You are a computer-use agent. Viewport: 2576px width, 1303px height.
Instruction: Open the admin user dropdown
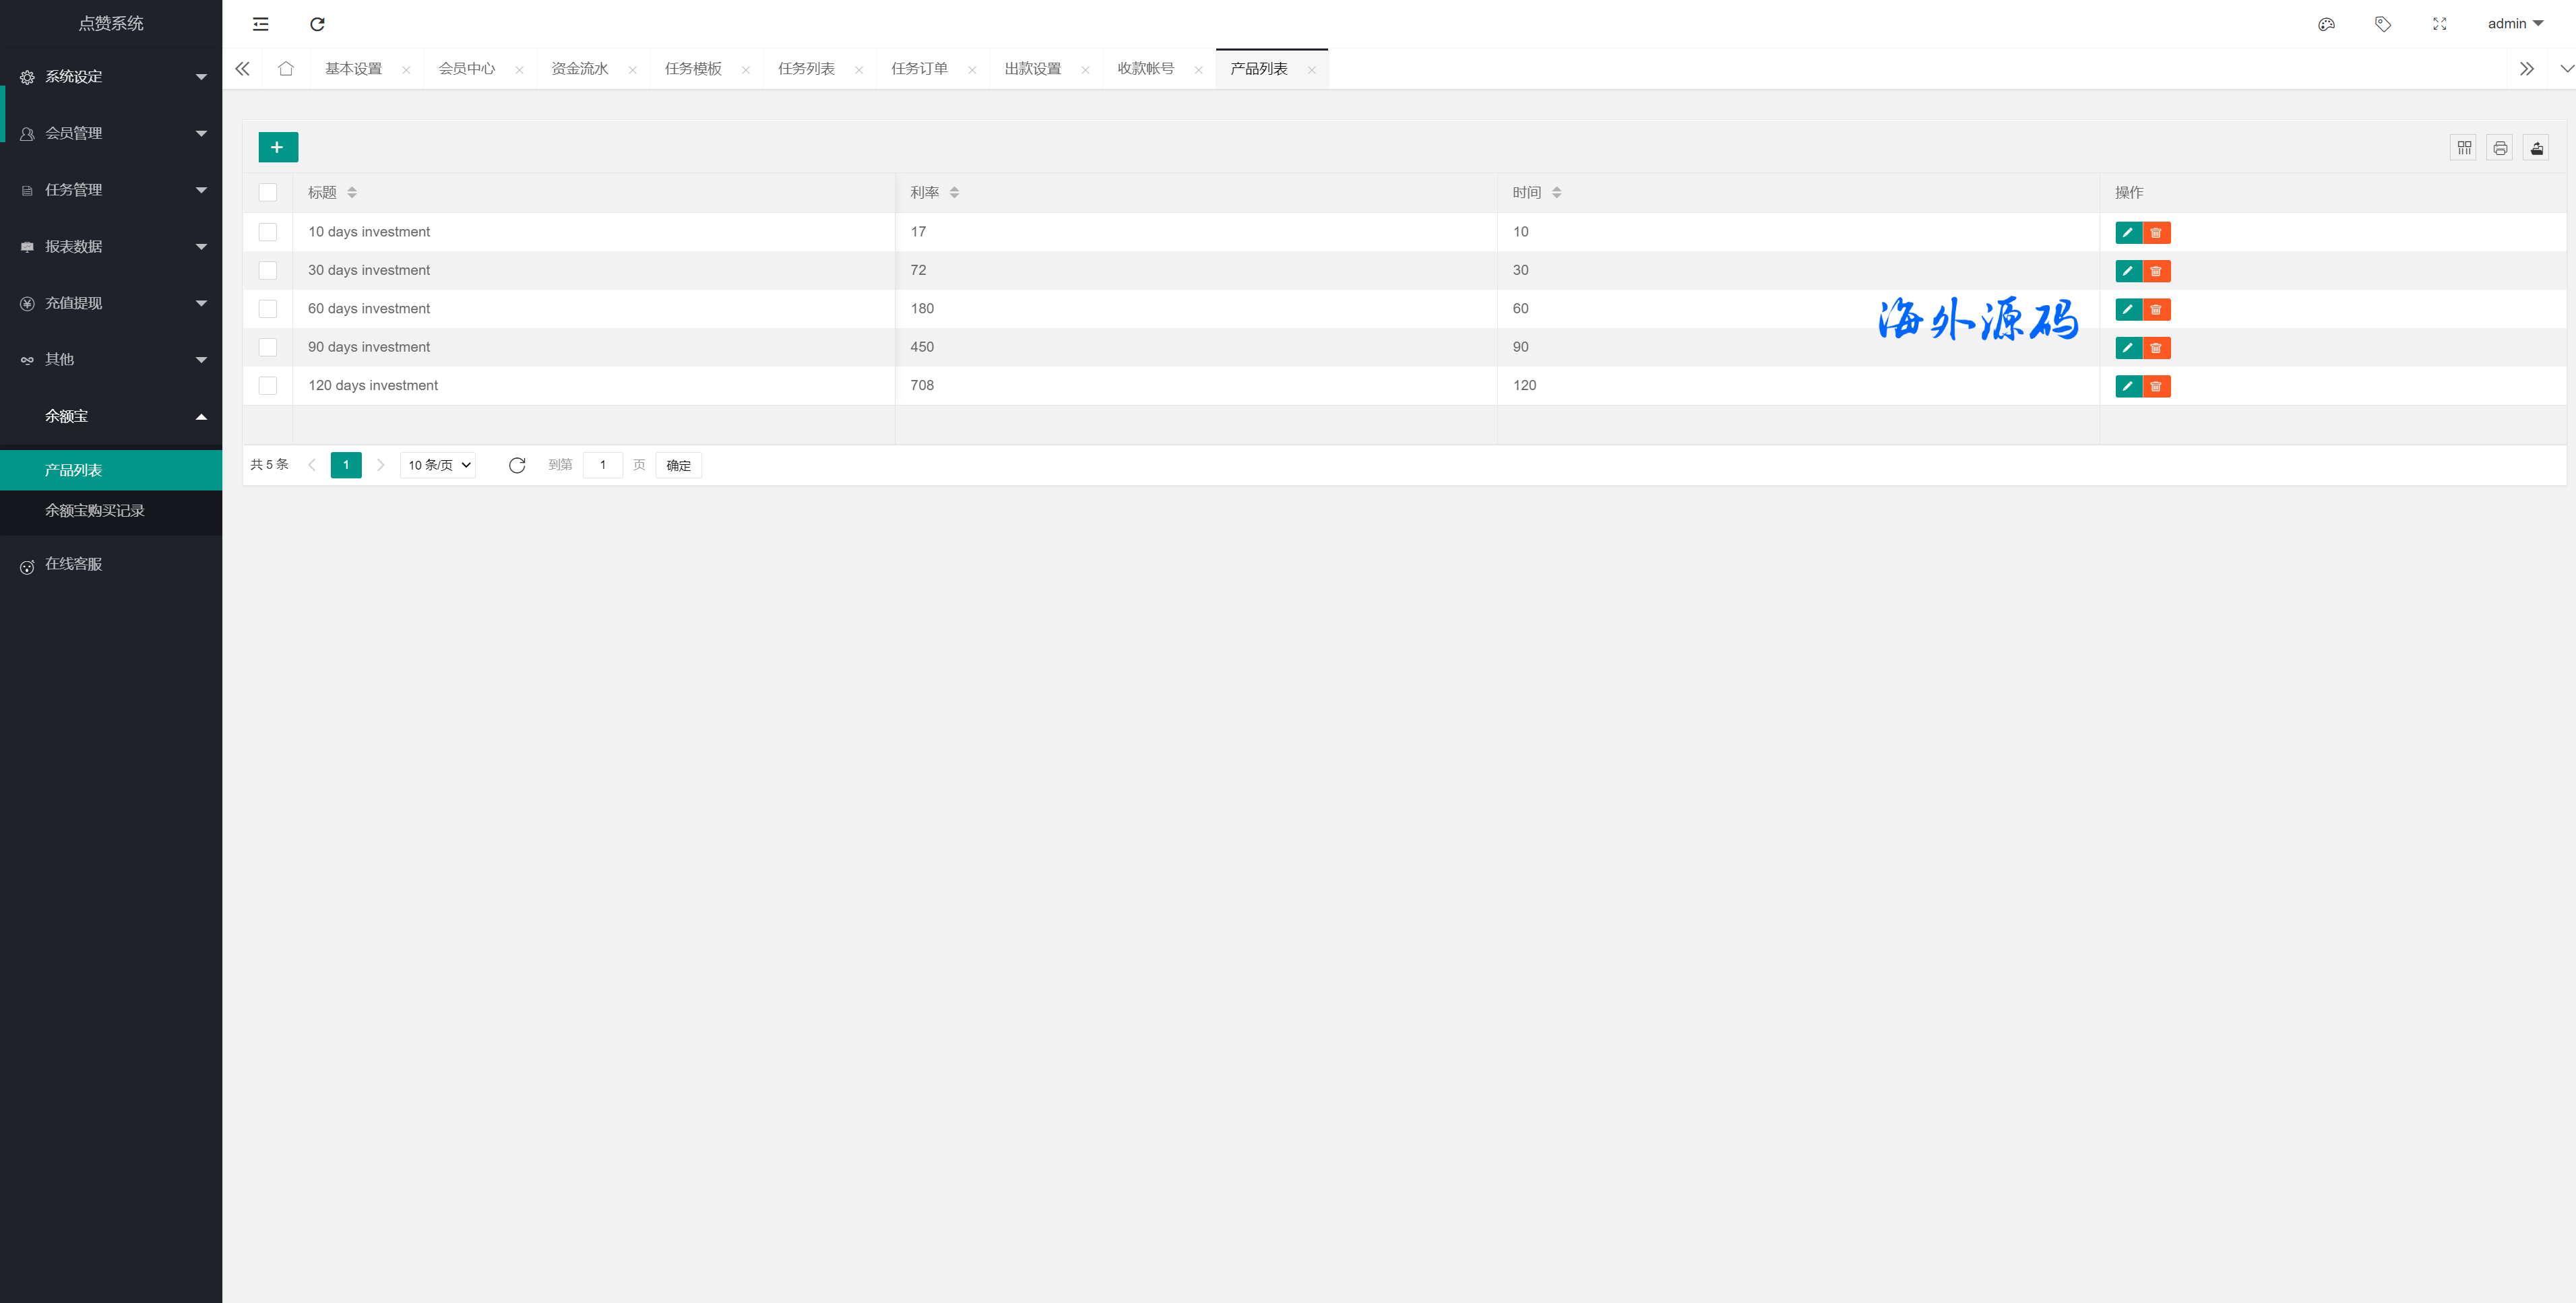[x=2514, y=24]
